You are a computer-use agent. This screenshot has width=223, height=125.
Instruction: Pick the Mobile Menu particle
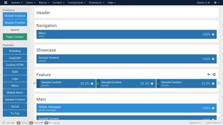pos(15,93)
